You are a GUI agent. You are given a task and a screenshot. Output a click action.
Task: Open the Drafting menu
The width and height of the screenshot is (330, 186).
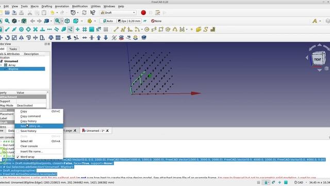tap(46, 6)
